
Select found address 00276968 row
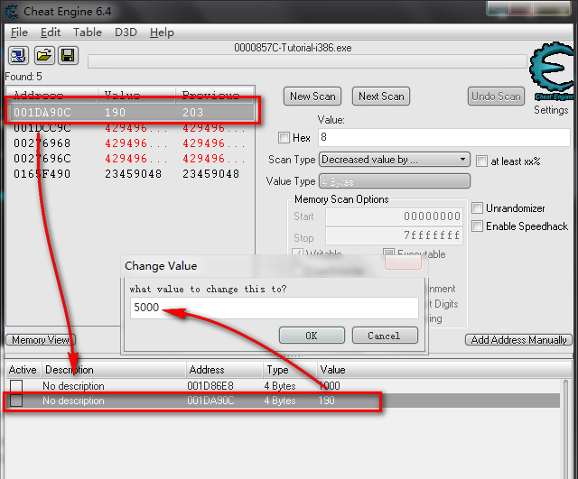pyautogui.click(x=130, y=143)
